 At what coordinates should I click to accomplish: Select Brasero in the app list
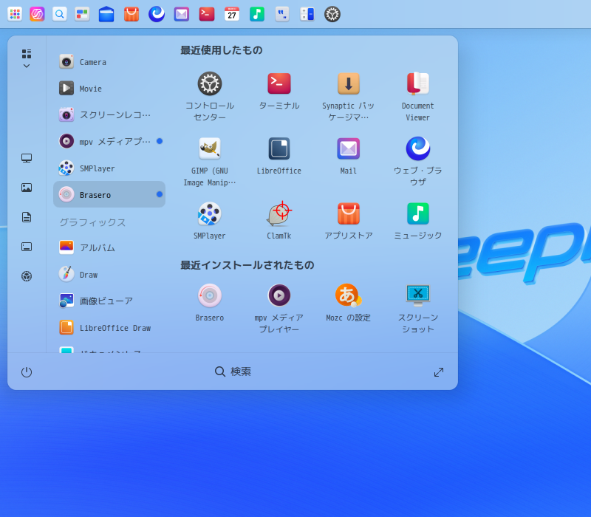point(109,195)
